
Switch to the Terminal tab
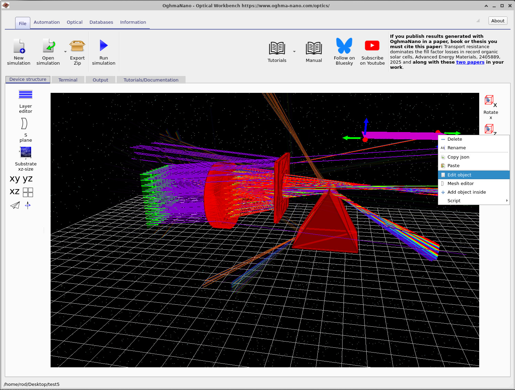pos(68,79)
